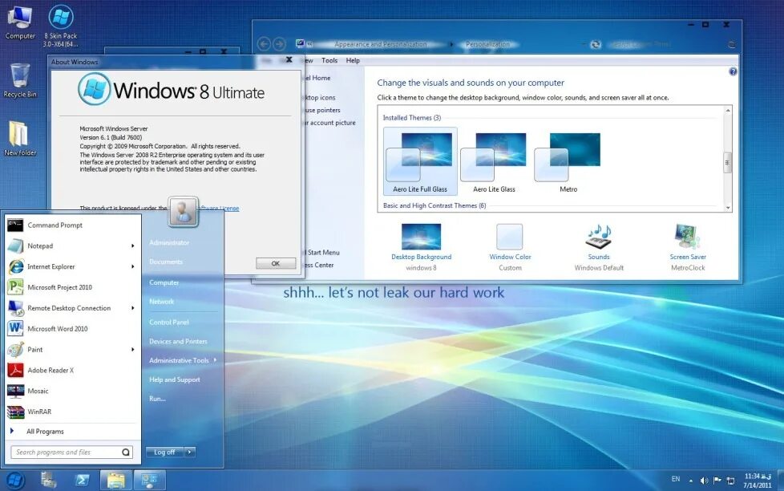The image size is (784, 491).
Task: Open Devices and Printers entry
Action: pos(178,341)
